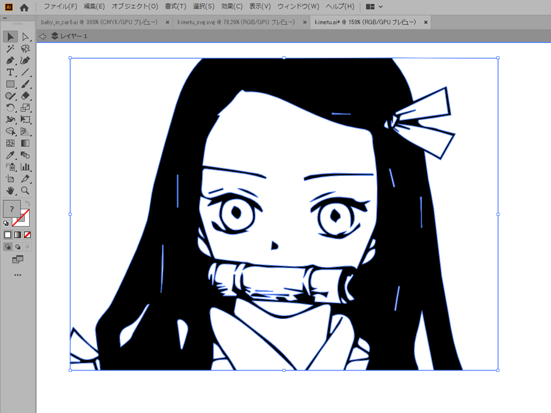
Task: Select the Width/Warp tool
Action: (10, 120)
